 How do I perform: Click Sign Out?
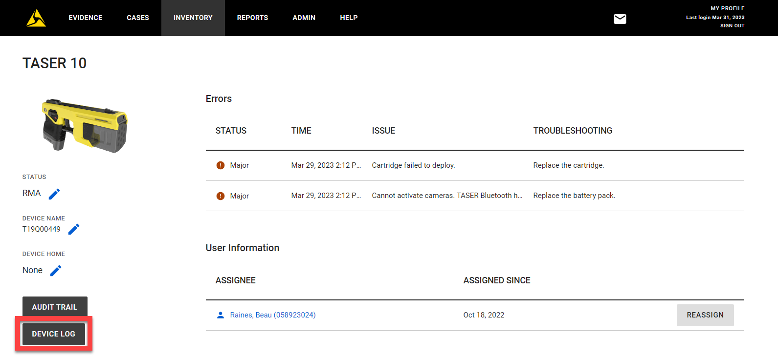pos(733,25)
